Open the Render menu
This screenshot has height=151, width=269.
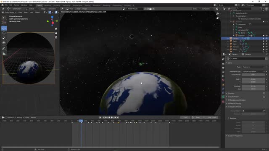(17, 5)
